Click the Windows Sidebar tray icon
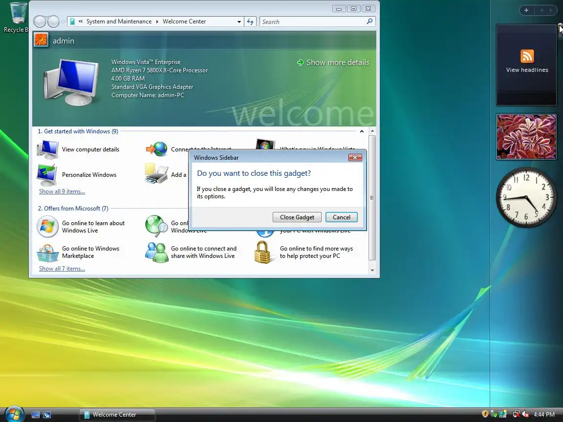563x422 pixels. pyautogui.click(x=503, y=414)
